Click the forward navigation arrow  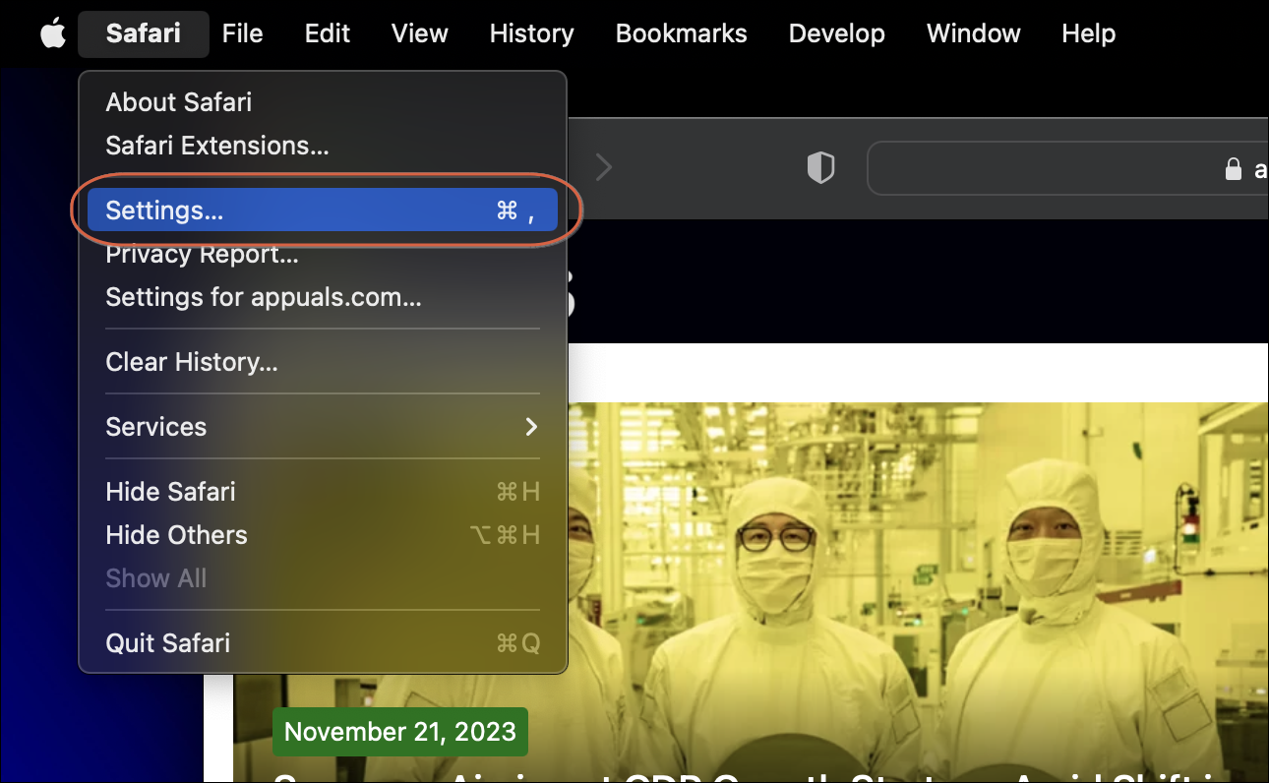(603, 167)
